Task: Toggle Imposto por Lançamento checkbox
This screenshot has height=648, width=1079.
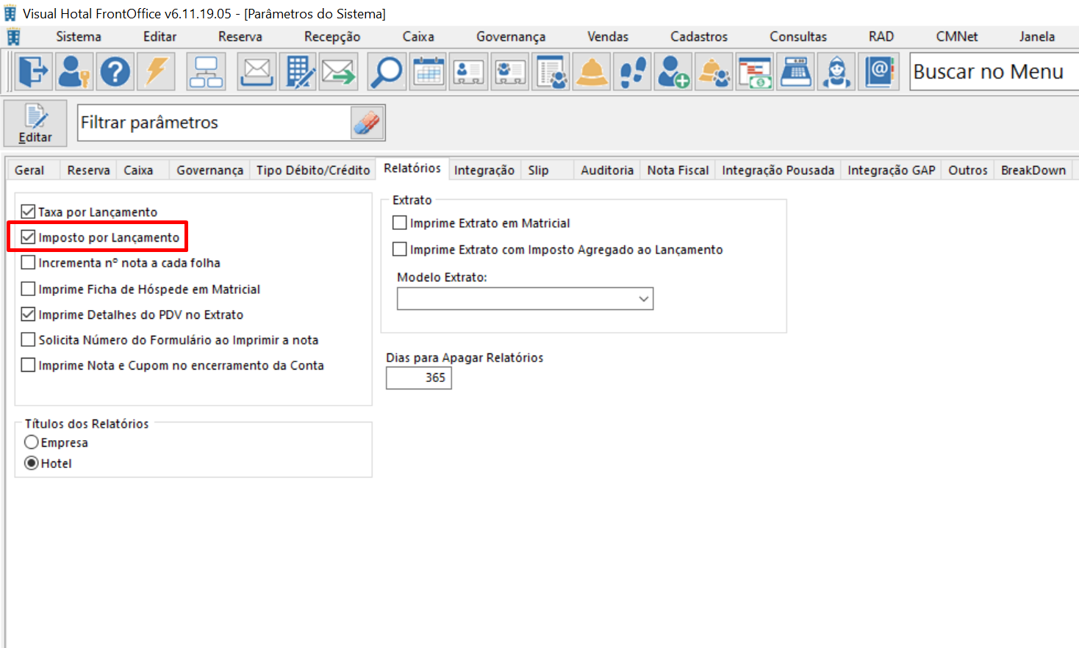Action: 29,237
